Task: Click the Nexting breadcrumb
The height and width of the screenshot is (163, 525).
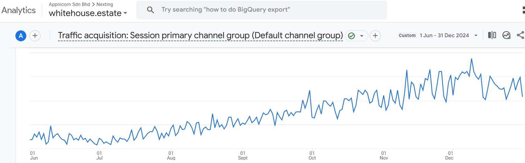Action: click(105, 4)
